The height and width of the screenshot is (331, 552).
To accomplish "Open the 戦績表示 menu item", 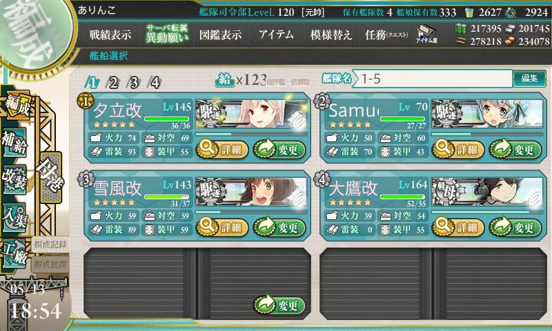I will click(110, 34).
